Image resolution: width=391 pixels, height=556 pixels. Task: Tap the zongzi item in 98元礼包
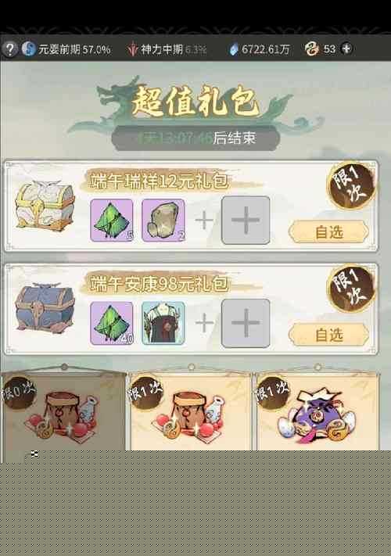click(112, 323)
